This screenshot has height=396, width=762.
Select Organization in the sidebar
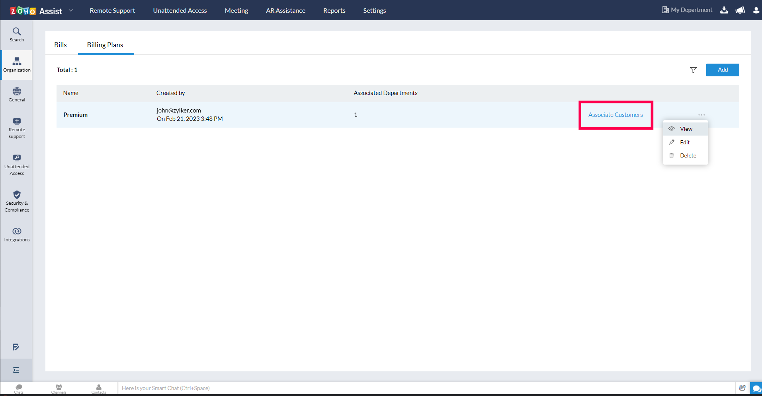click(17, 65)
